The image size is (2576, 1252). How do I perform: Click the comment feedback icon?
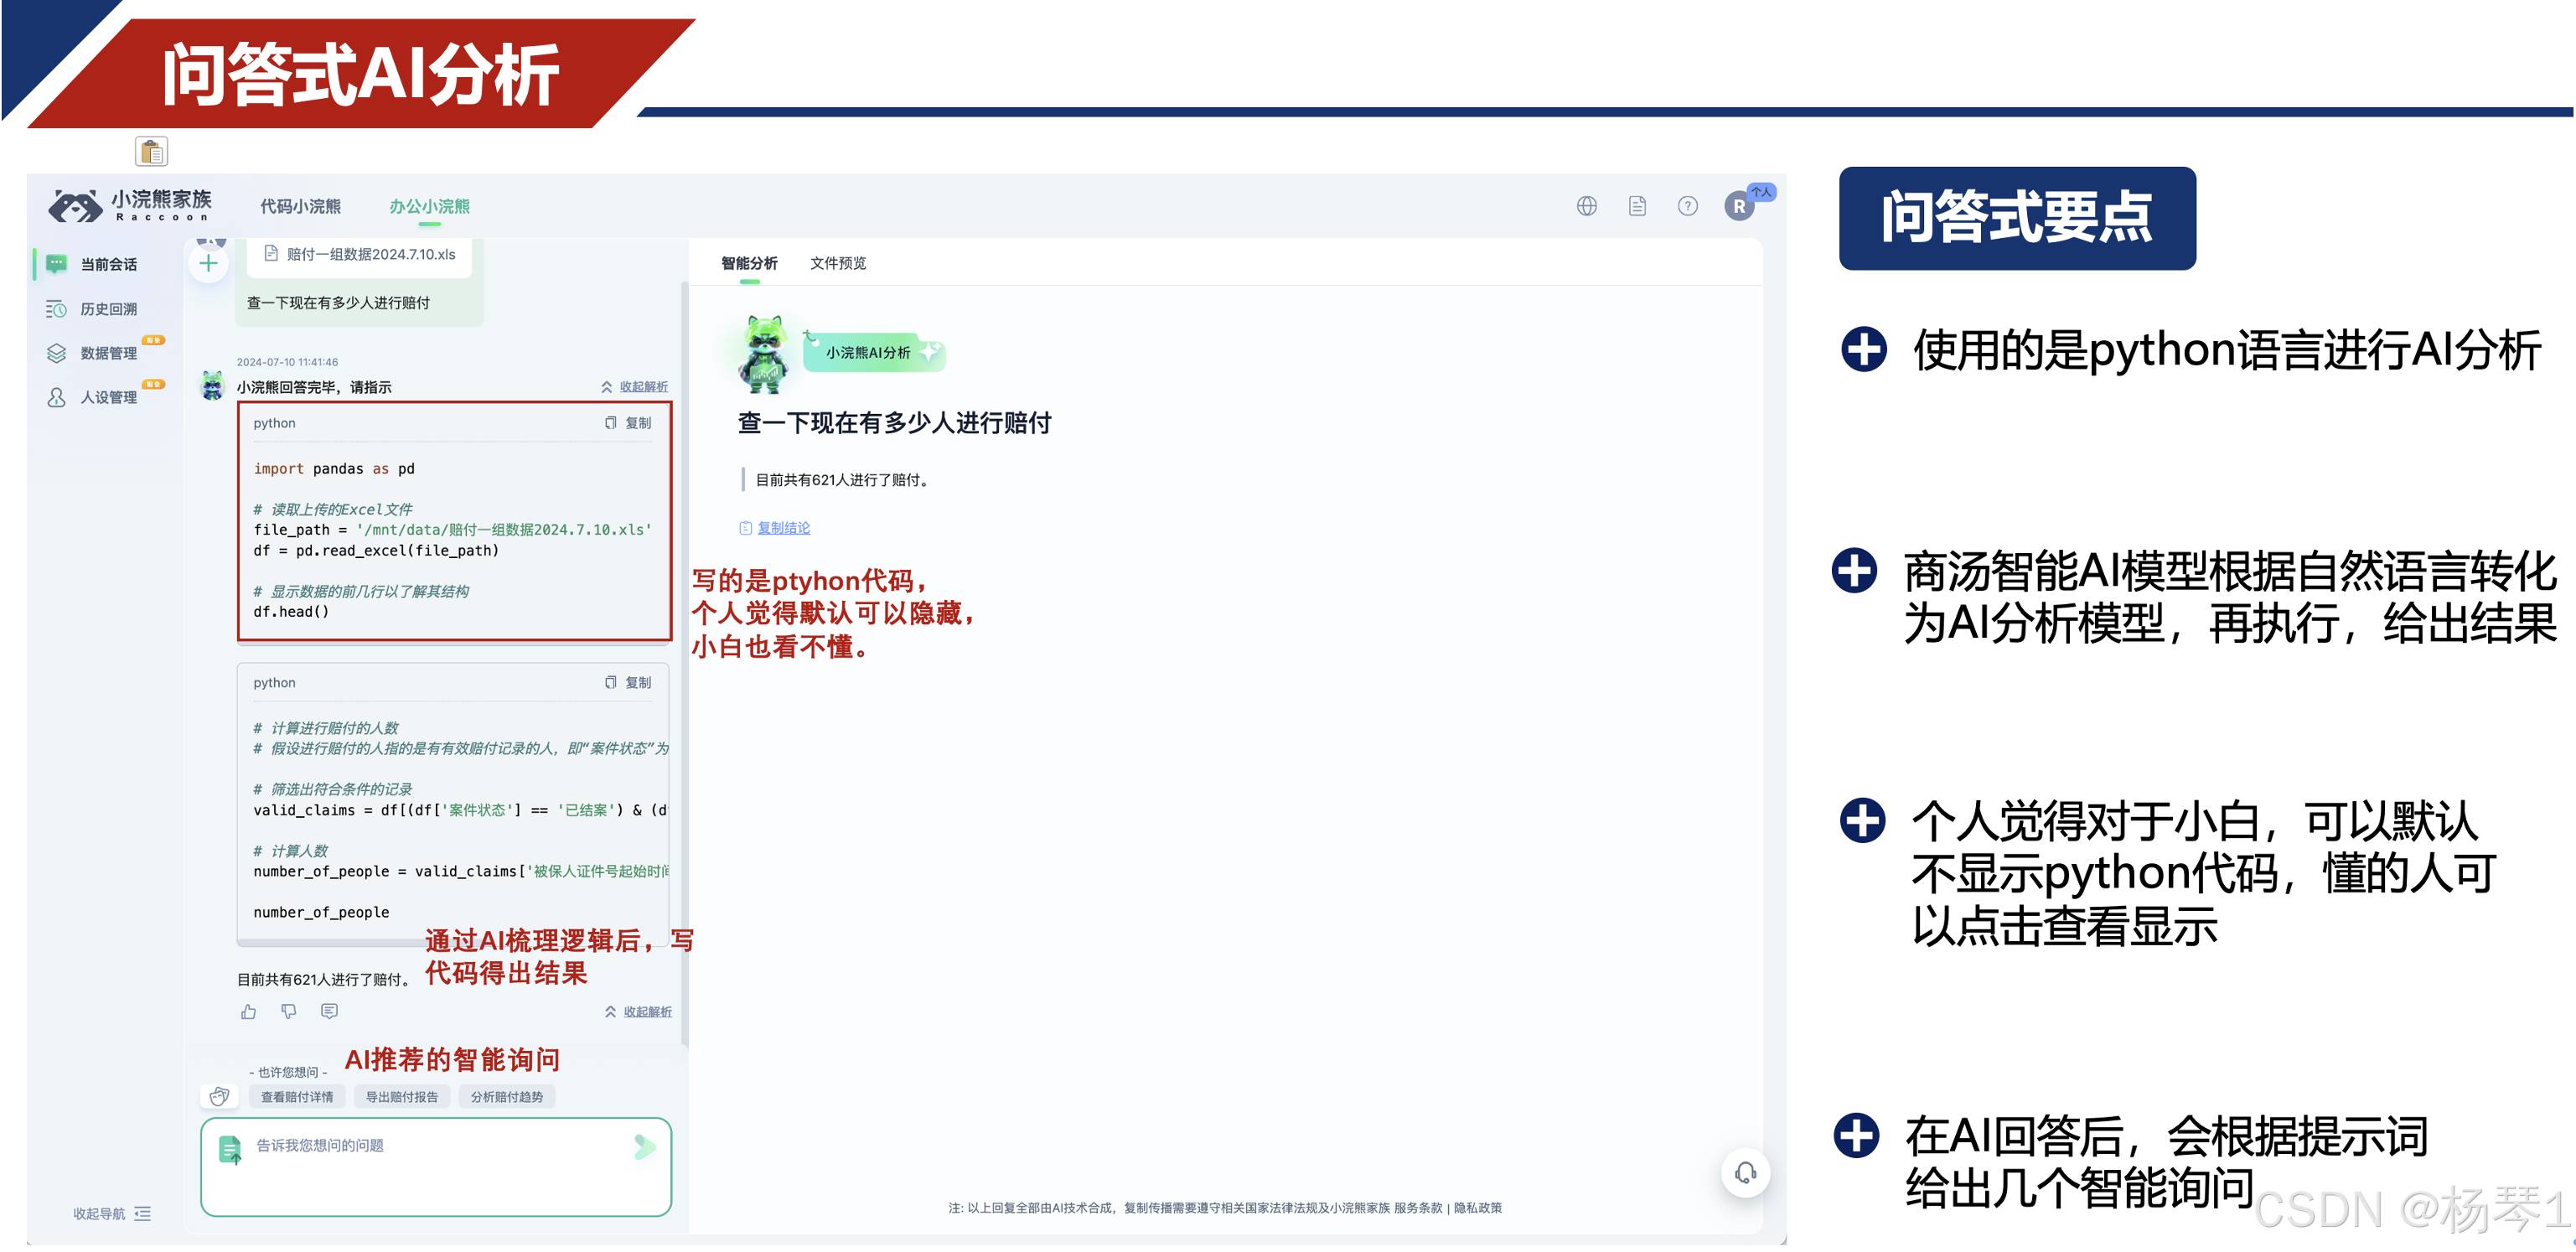[x=329, y=1012]
